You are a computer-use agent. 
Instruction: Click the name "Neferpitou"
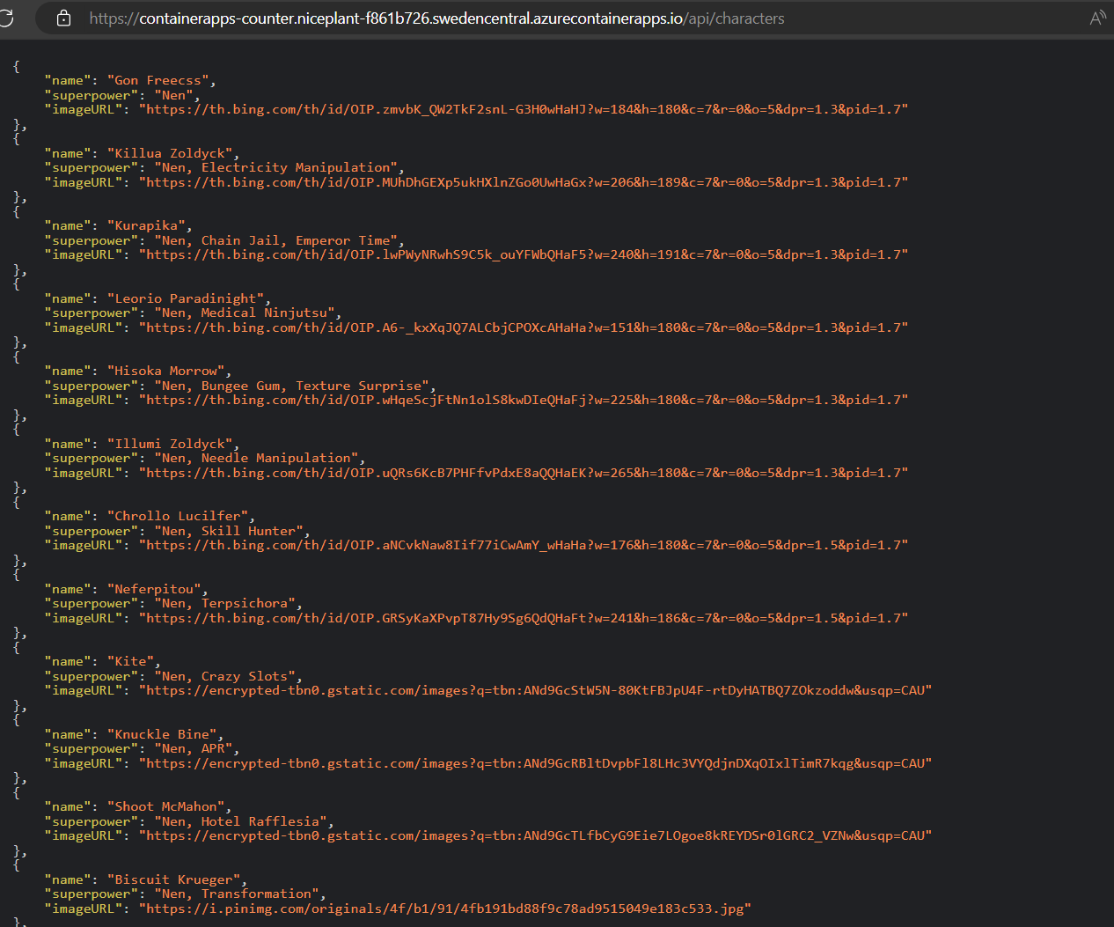coord(154,589)
